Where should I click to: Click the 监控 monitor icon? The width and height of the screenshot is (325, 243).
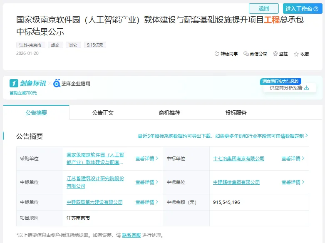[x=275, y=54]
